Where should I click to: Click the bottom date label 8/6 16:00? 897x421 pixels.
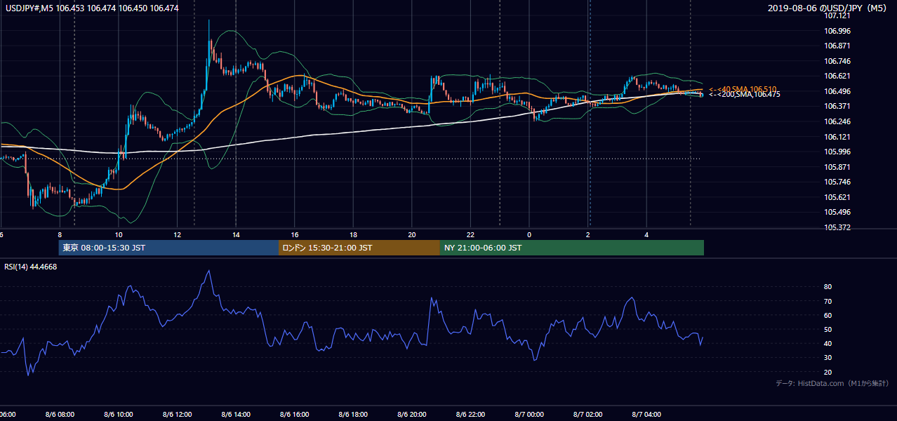[294, 415]
